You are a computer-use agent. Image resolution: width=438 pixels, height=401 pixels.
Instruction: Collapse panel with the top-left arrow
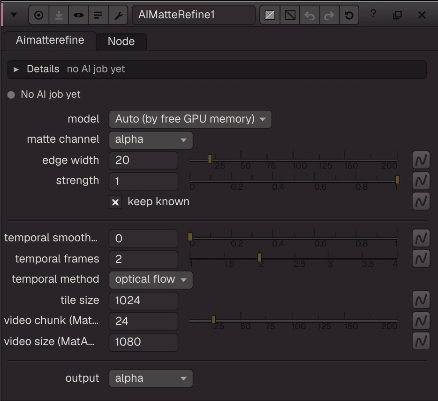click(x=14, y=15)
